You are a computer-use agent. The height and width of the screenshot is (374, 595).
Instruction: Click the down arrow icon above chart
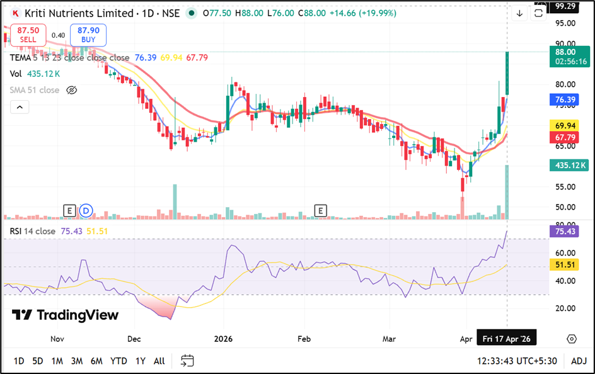(520, 13)
